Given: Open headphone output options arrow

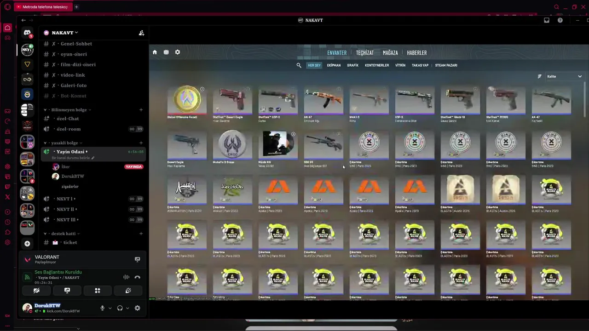Looking at the screenshot, I should coord(127,308).
